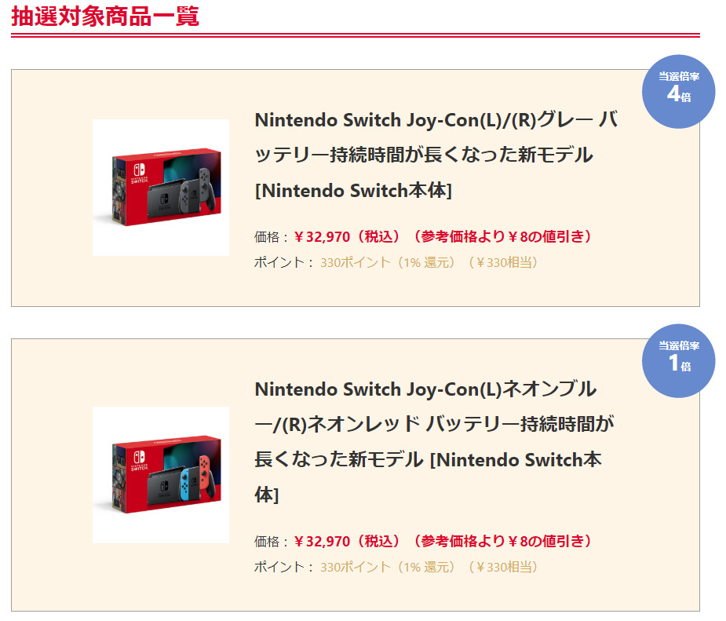Click the ポイント： label in gray model card
Image resolution: width=726 pixels, height=621 pixels.
[x=284, y=262]
